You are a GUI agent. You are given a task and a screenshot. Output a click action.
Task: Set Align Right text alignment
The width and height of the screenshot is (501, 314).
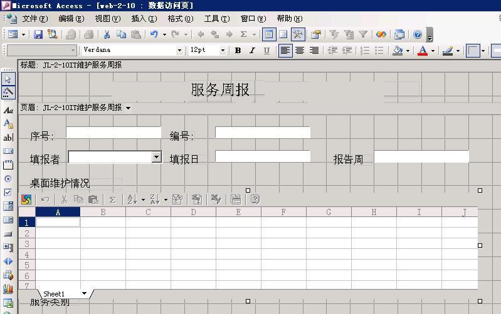314,51
